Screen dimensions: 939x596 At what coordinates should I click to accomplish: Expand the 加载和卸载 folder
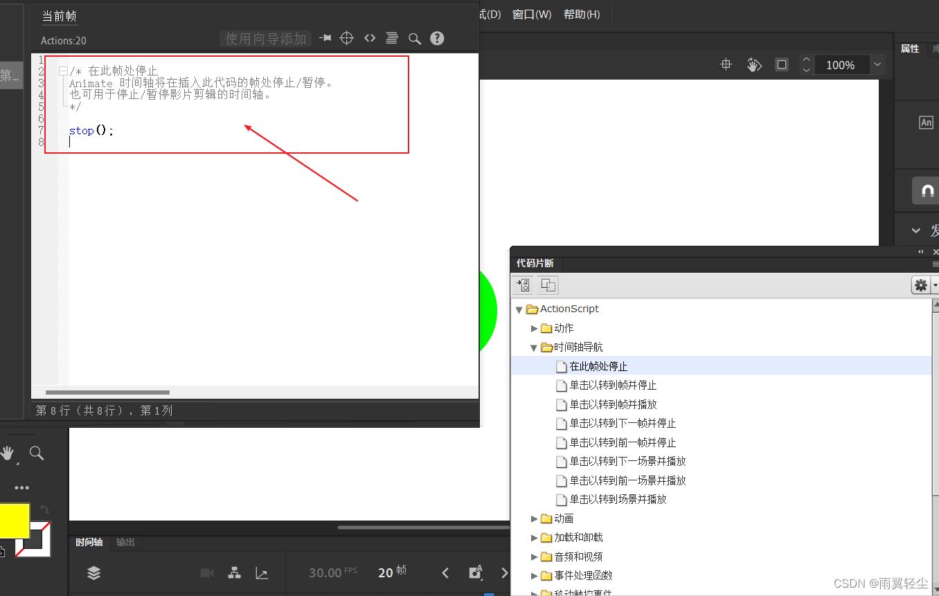coord(534,537)
